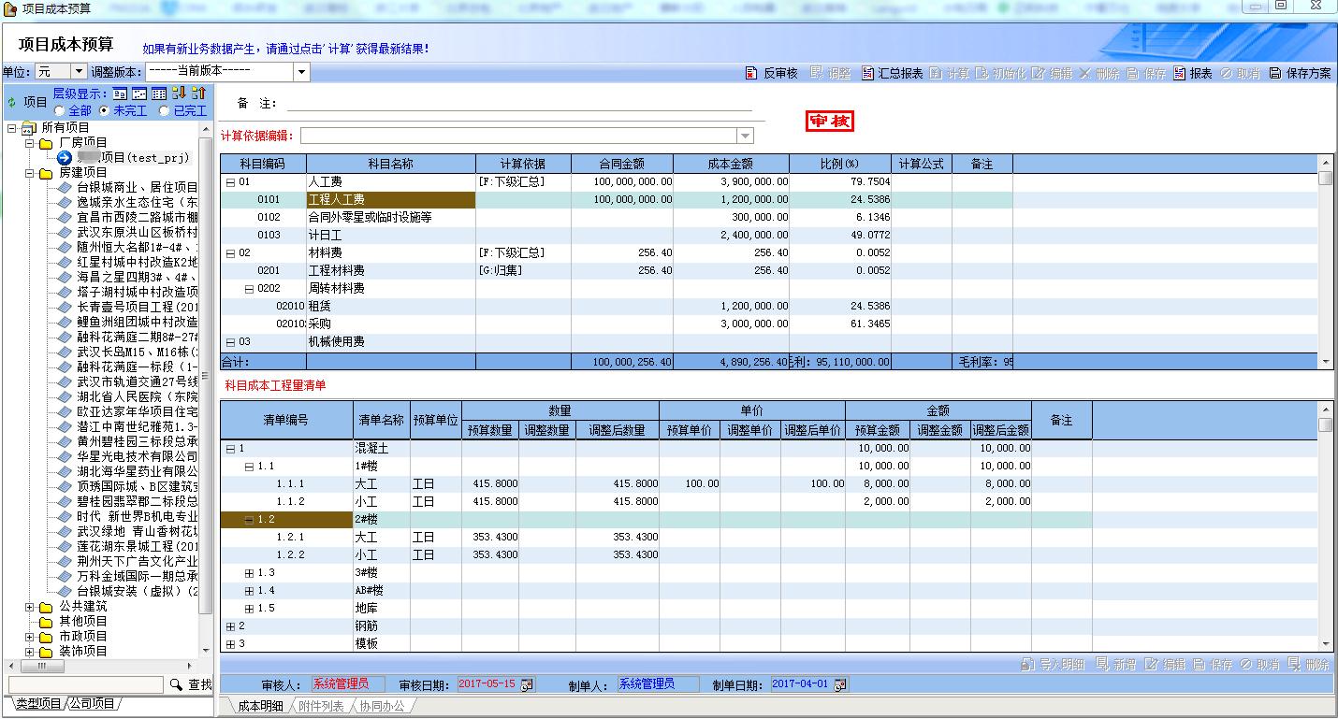This screenshot has width=1338, height=719.
Task: Open the 单位 unit dropdown
Action: pyautogui.click(x=79, y=72)
